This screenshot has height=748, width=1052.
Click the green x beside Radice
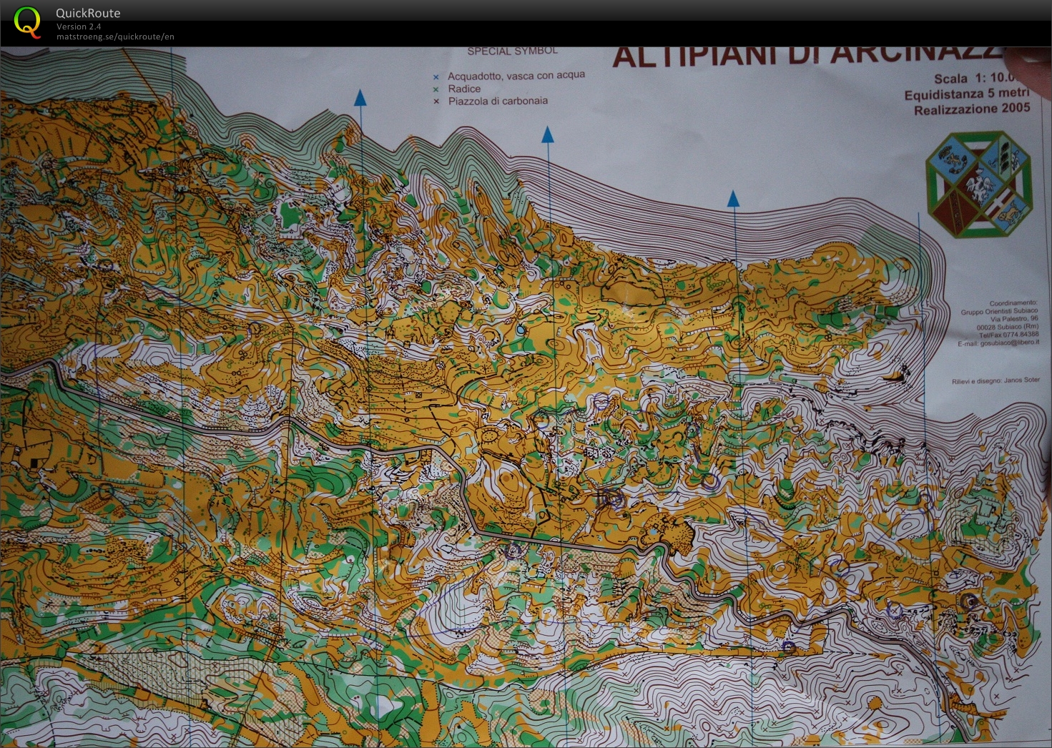[x=436, y=89]
